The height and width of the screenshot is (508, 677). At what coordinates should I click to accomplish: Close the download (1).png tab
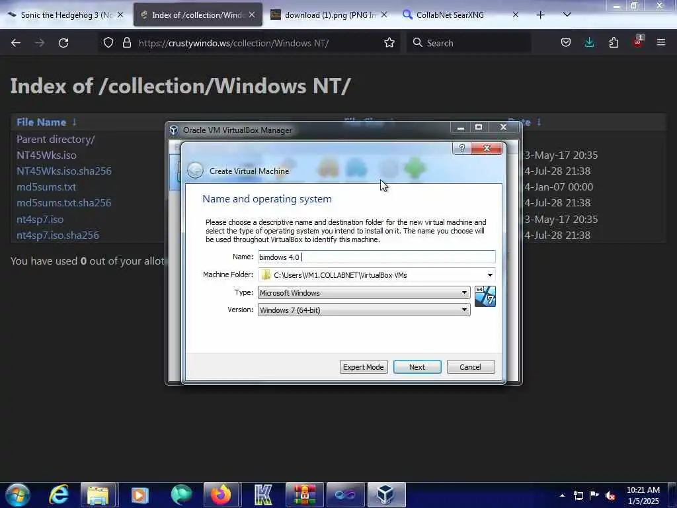[384, 15]
